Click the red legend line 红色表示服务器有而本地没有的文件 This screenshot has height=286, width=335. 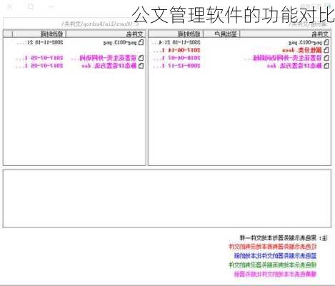273,247
